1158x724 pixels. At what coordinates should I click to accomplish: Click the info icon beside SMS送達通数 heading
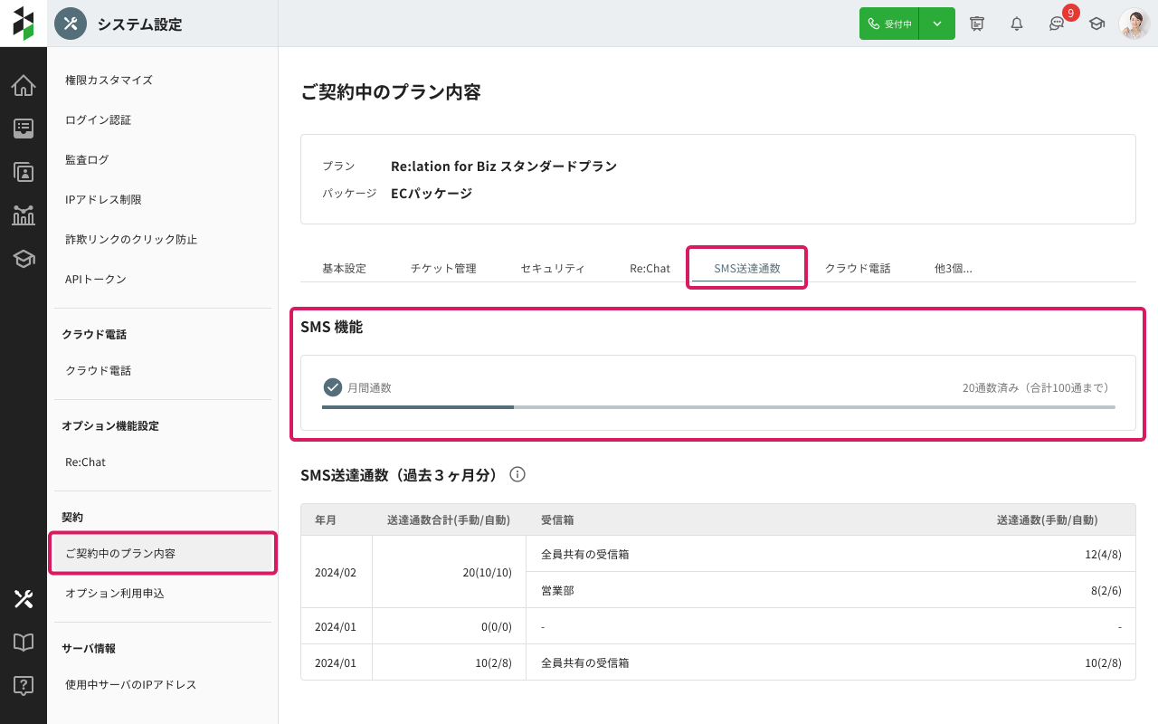517,474
